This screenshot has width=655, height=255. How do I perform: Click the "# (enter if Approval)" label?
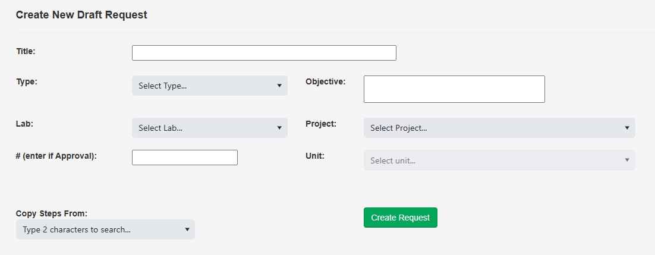(x=56, y=156)
